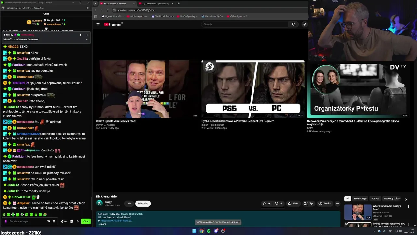The width and height of the screenshot is (417, 235).
Task: Switch to The Division 2 Anniversary tab
Action: pos(156,3)
